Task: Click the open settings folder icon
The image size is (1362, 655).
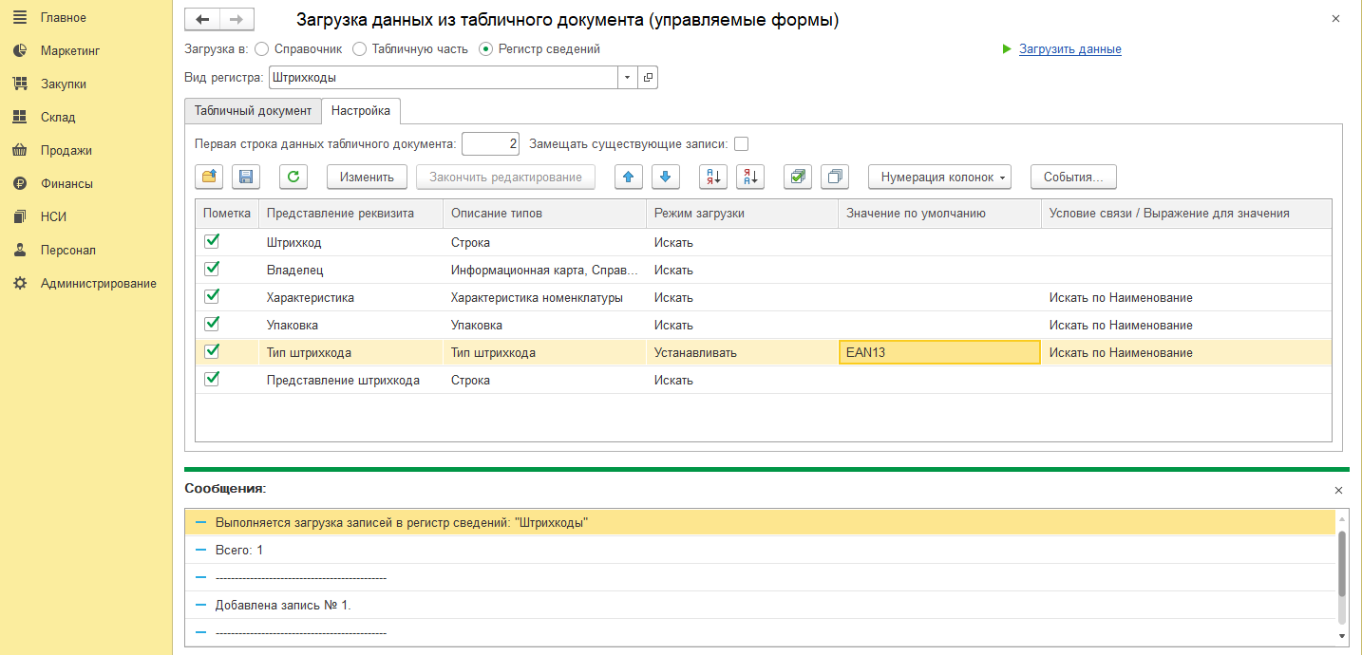Action: point(209,177)
